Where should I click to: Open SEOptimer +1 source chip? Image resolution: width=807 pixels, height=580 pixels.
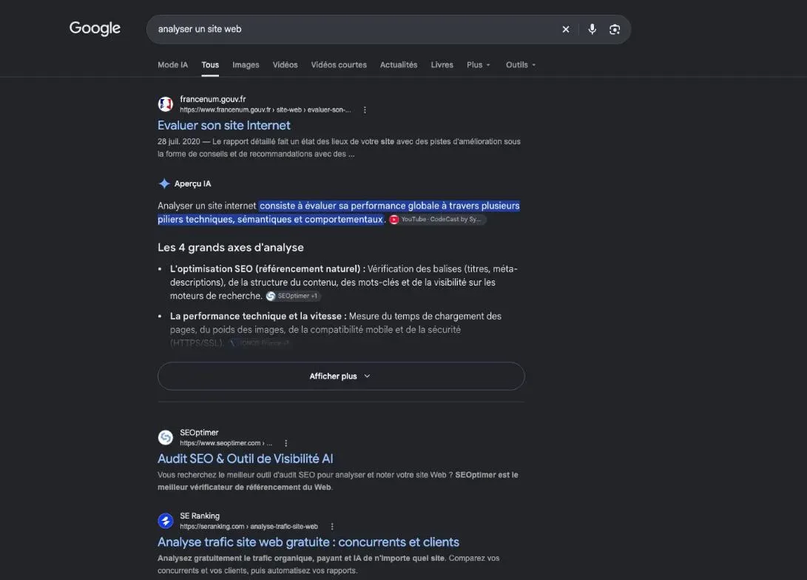tap(293, 296)
